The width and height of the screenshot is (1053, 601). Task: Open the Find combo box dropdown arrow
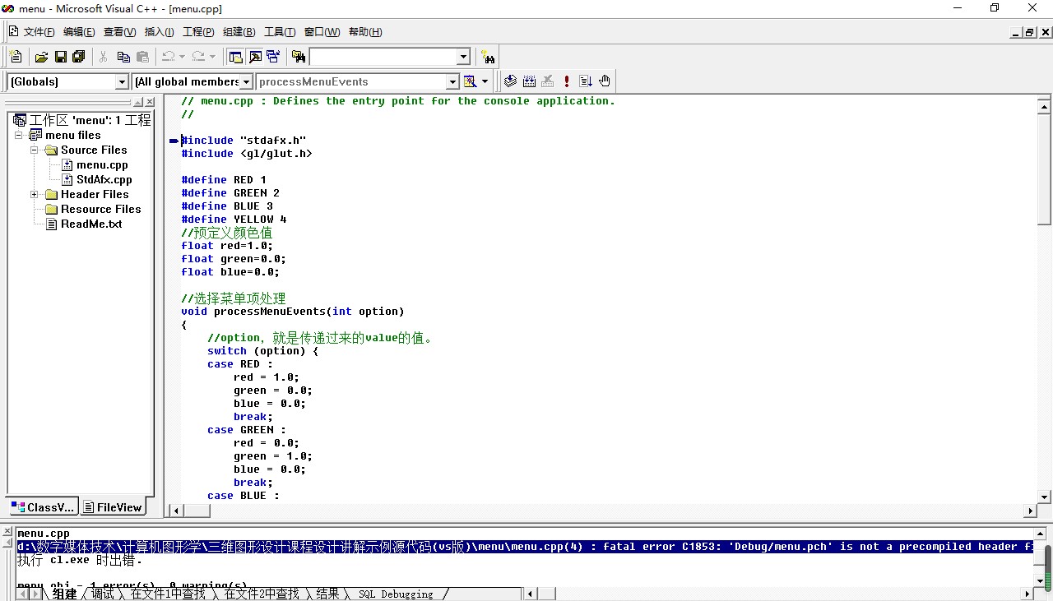pos(463,57)
